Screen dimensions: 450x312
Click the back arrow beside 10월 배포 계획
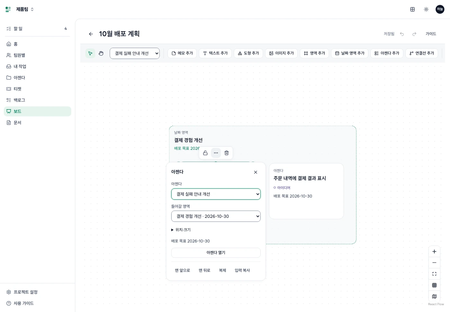(x=91, y=34)
